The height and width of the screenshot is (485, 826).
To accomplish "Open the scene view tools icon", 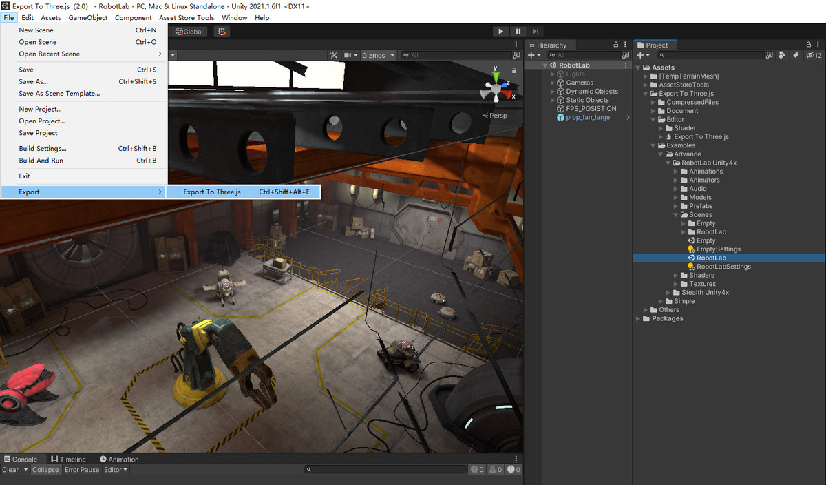I will tap(333, 55).
